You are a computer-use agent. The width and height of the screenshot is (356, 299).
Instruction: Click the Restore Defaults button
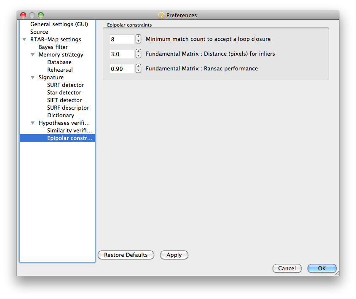[x=126, y=255]
